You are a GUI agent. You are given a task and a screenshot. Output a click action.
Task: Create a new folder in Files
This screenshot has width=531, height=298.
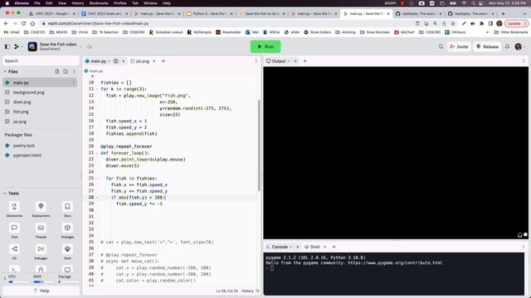66,72
